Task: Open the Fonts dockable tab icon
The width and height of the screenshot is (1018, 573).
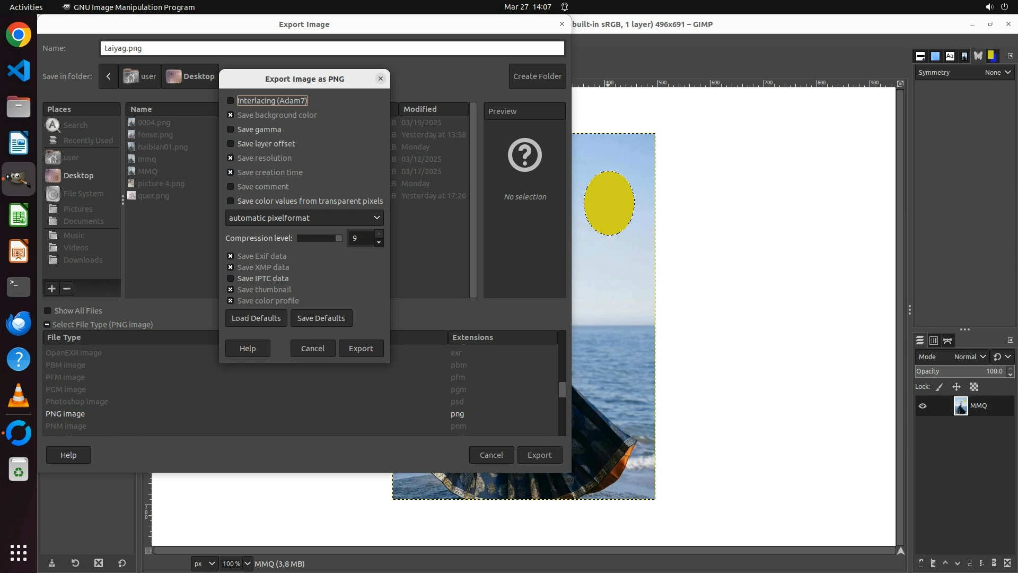Action: pos(950,56)
